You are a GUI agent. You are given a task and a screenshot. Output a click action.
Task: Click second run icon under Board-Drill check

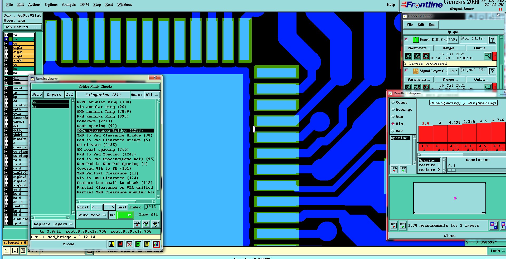(x=417, y=56)
